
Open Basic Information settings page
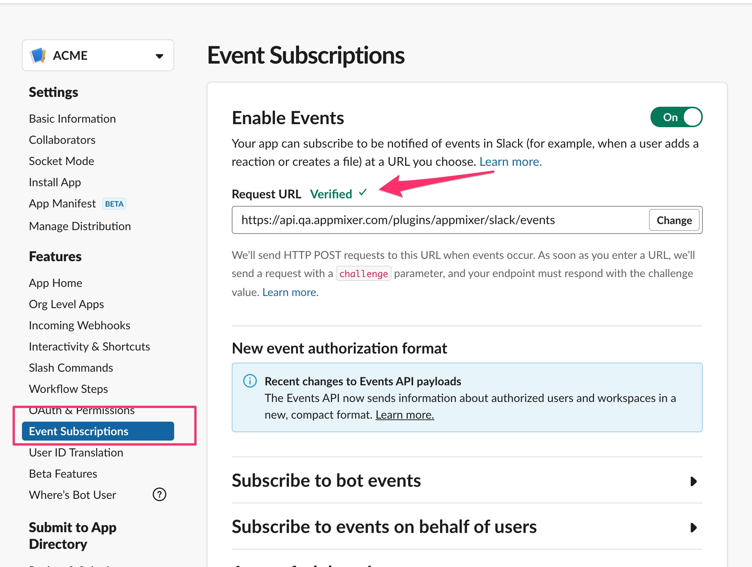pos(72,119)
